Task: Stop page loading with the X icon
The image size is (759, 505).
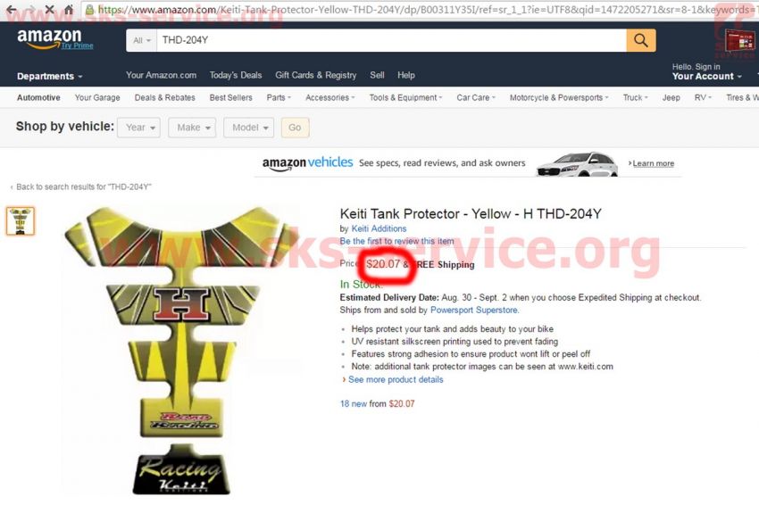Action: point(49,9)
